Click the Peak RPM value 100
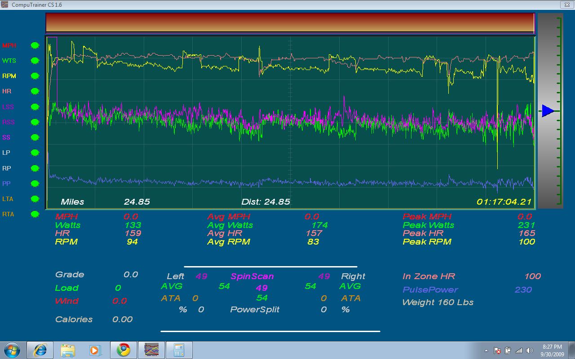This screenshot has width=575, height=359. (526, 242)
